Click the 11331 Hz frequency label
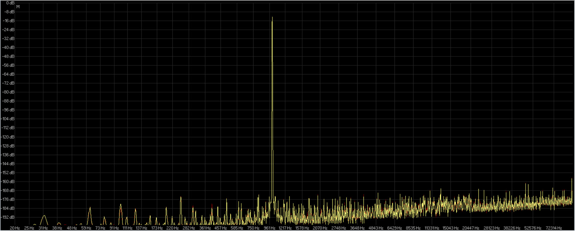This screenshot has height=231, width=575. pyautogui.click(x=432, y=228)
